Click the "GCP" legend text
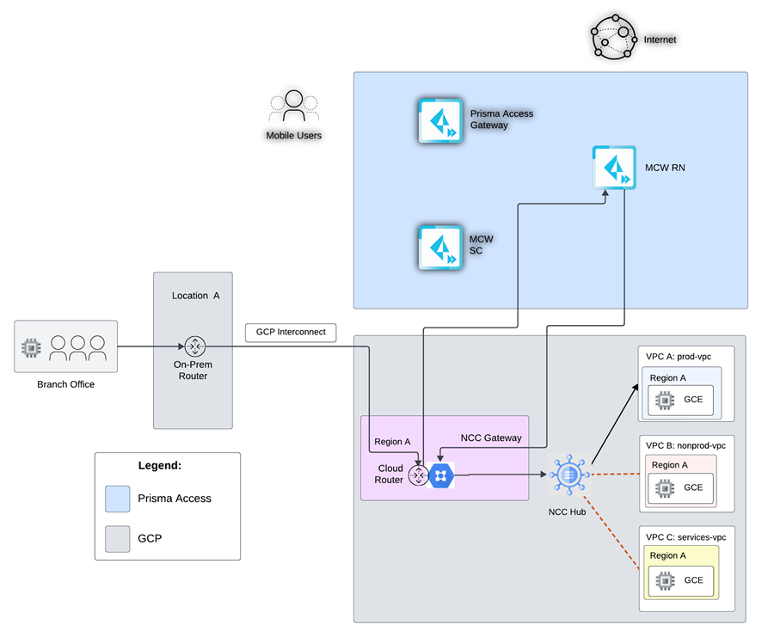Image resolution: width=774 pixels, height=637 pixels. click(150, 538)
